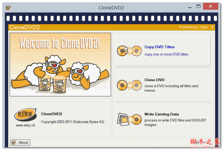The image size is (223, 150).
Task: Click the Copyright 2003-2011 Elaborate Bytes text
Action: [72, 122]
